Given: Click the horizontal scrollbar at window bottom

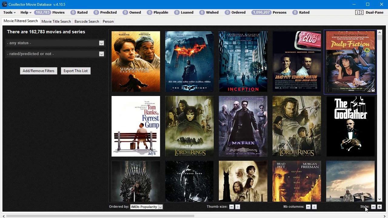Looking at the screenshot, I should (x=100, y=216).
